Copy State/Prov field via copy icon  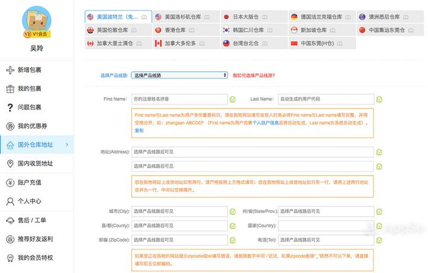pos(379,211)
